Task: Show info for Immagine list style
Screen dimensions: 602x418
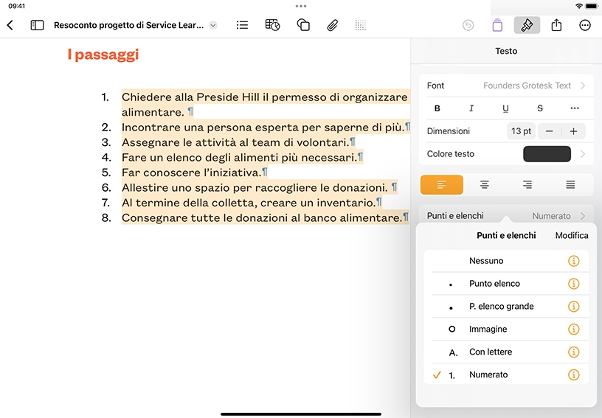Action: point(573,330)
